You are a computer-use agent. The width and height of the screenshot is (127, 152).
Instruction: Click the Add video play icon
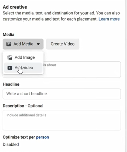click(10, 68)
